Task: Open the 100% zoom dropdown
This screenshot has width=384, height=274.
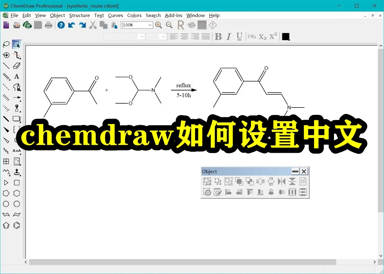Action: pyautogui.click(x=150, y=25)
